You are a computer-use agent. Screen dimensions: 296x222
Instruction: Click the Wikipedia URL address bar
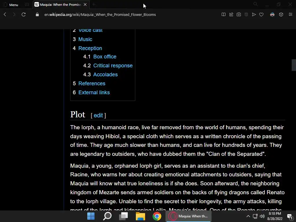100,14
